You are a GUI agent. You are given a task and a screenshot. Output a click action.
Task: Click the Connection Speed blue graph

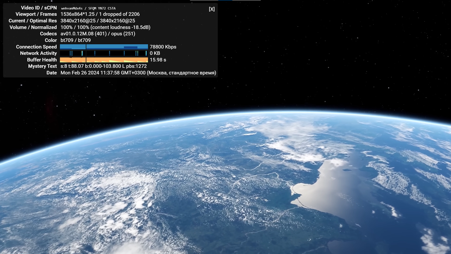click(104, 47)
